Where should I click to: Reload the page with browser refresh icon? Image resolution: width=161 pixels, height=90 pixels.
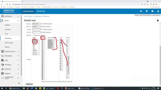[7, 4]
